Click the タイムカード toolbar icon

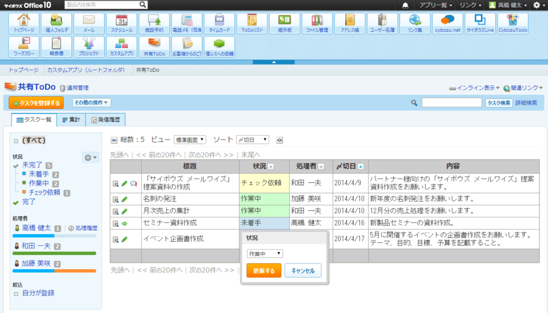click(x=219, y=23)
